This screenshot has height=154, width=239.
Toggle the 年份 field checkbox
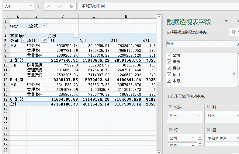(169, 62)
